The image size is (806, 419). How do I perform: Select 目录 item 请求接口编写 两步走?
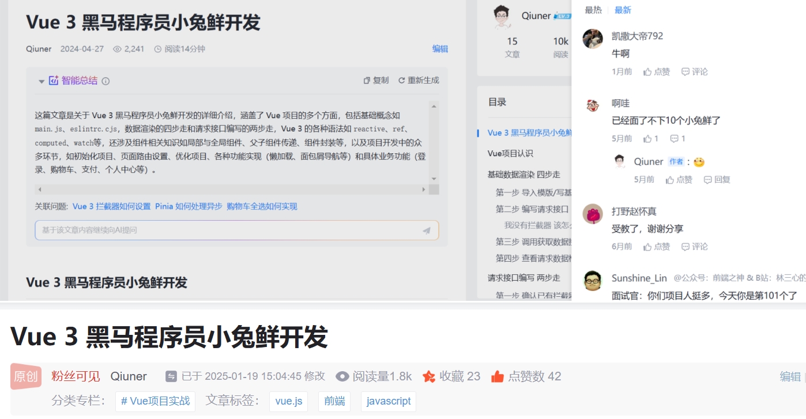523,278
